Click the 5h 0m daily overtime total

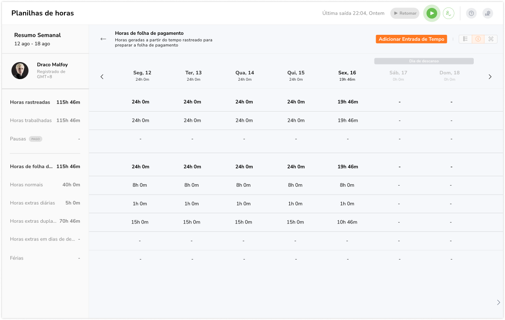click(x=73, y=203)
